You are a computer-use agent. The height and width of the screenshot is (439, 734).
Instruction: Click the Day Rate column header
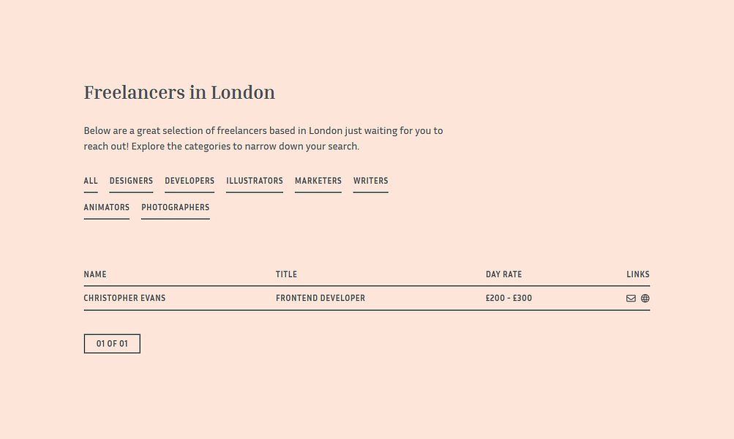click(503, 274)
